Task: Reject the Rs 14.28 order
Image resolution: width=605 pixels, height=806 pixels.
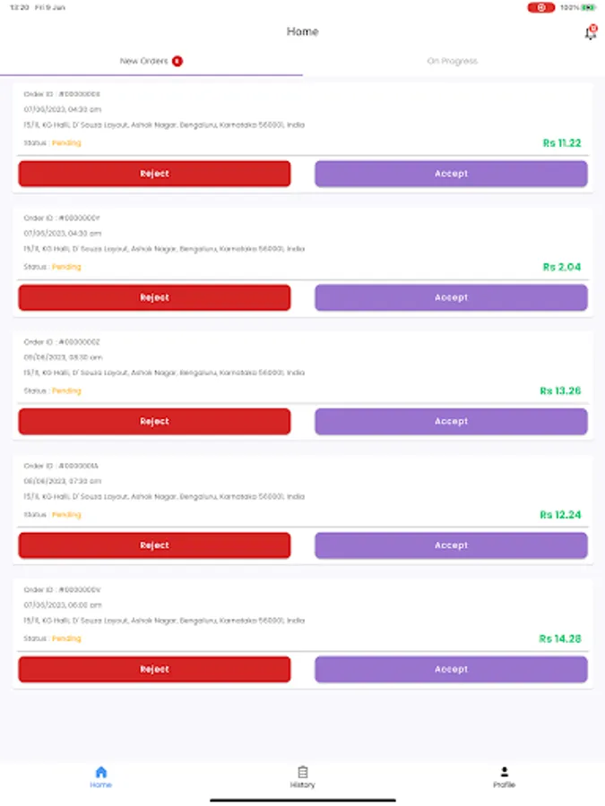Action: (154, 669)
